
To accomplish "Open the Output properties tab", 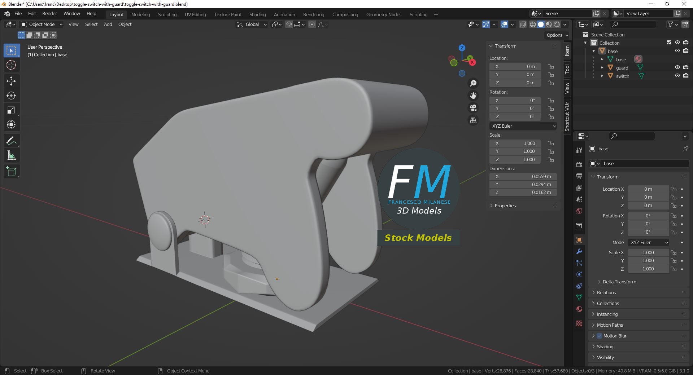I will pos(579,176).
